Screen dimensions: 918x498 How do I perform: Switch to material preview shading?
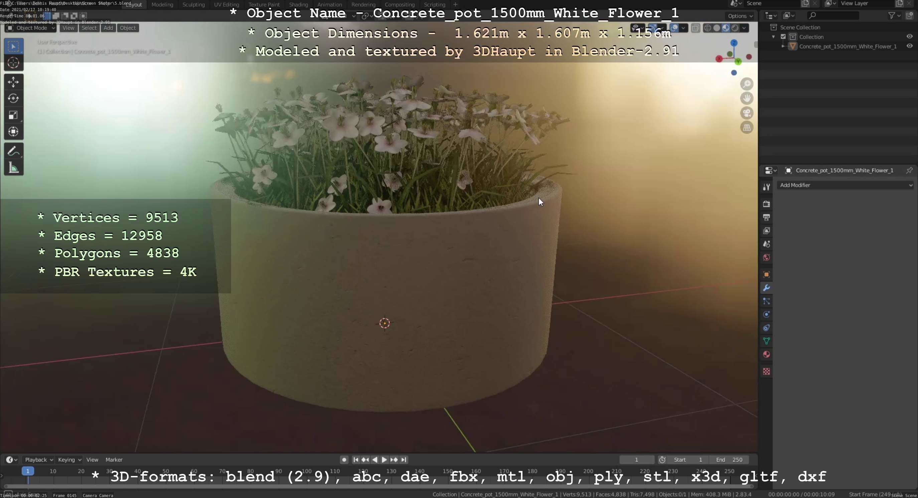tap(726, 28)
